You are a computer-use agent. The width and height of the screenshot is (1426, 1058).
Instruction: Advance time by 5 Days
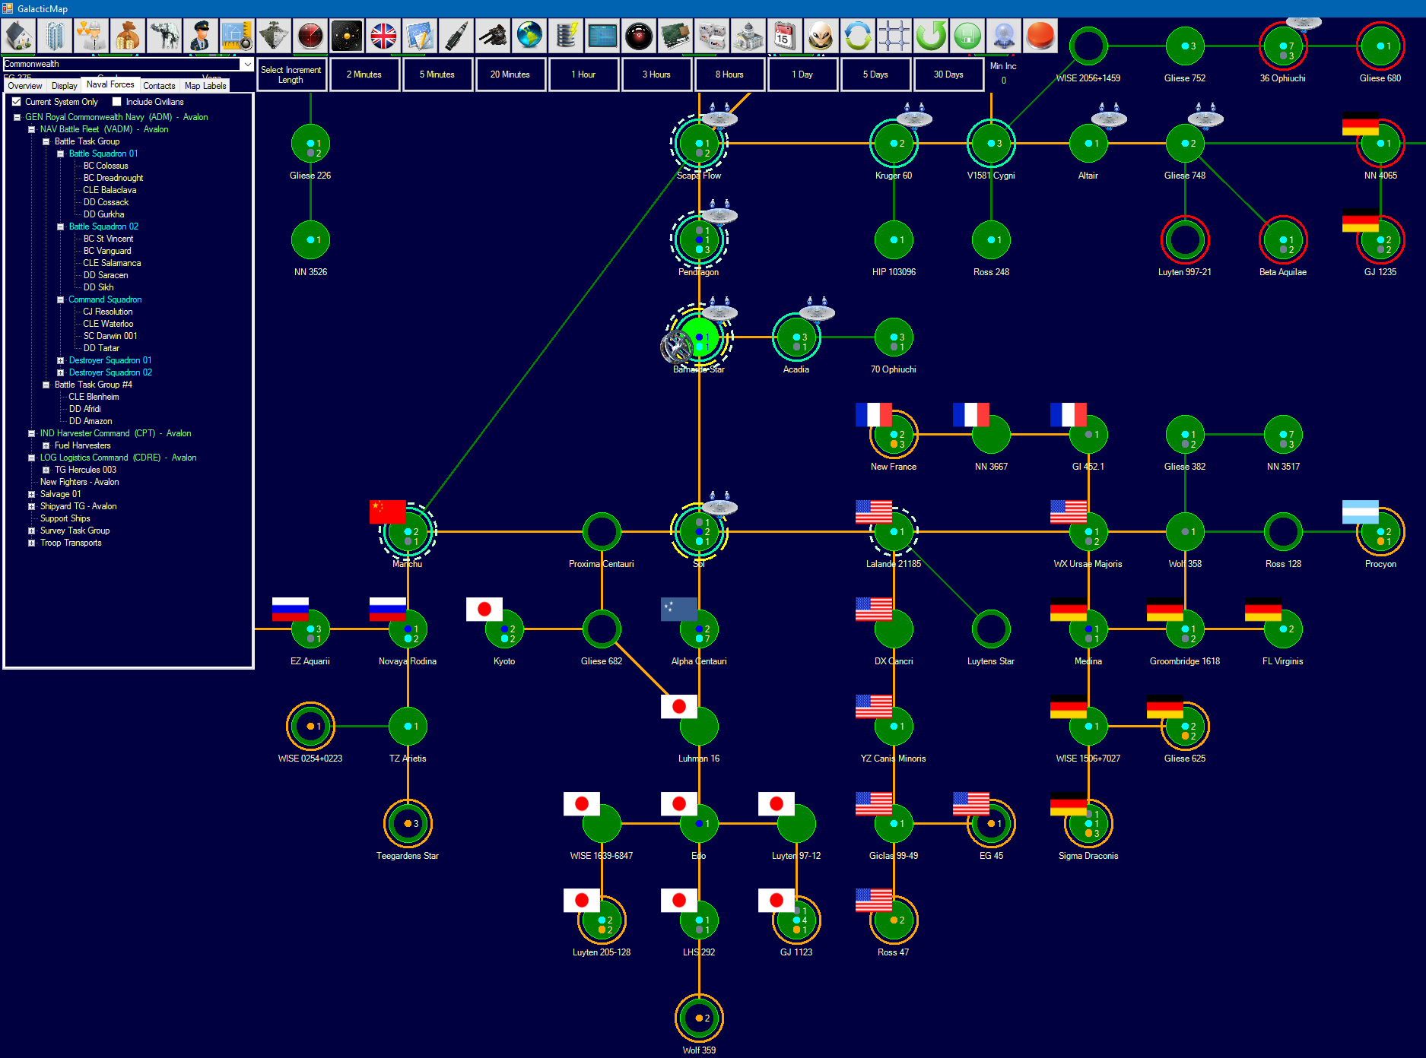click(x=875, y=74)
